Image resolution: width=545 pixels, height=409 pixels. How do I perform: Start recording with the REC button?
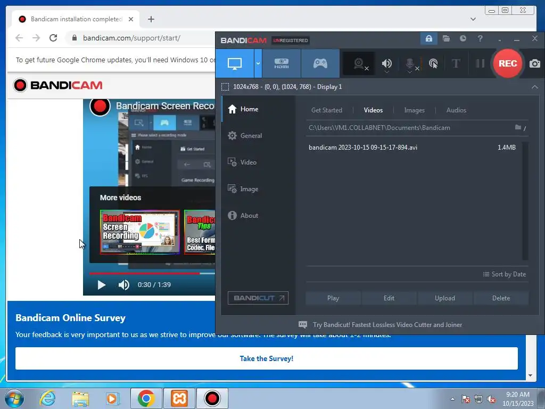(x=507, y=63)
